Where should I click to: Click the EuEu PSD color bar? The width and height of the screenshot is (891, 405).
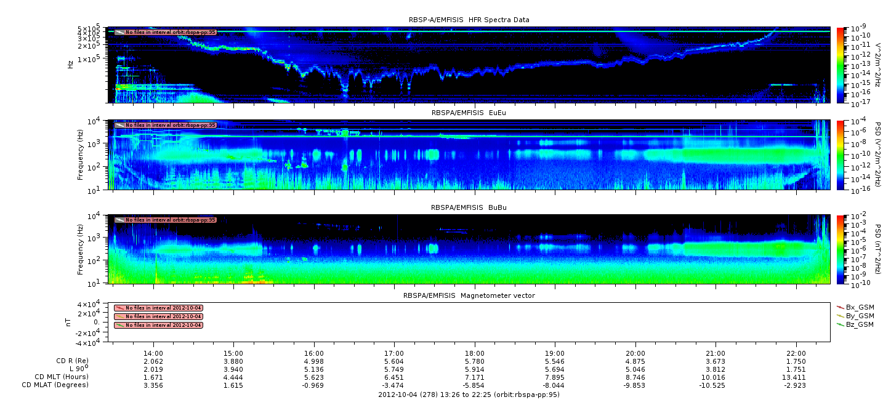point(841,154)
